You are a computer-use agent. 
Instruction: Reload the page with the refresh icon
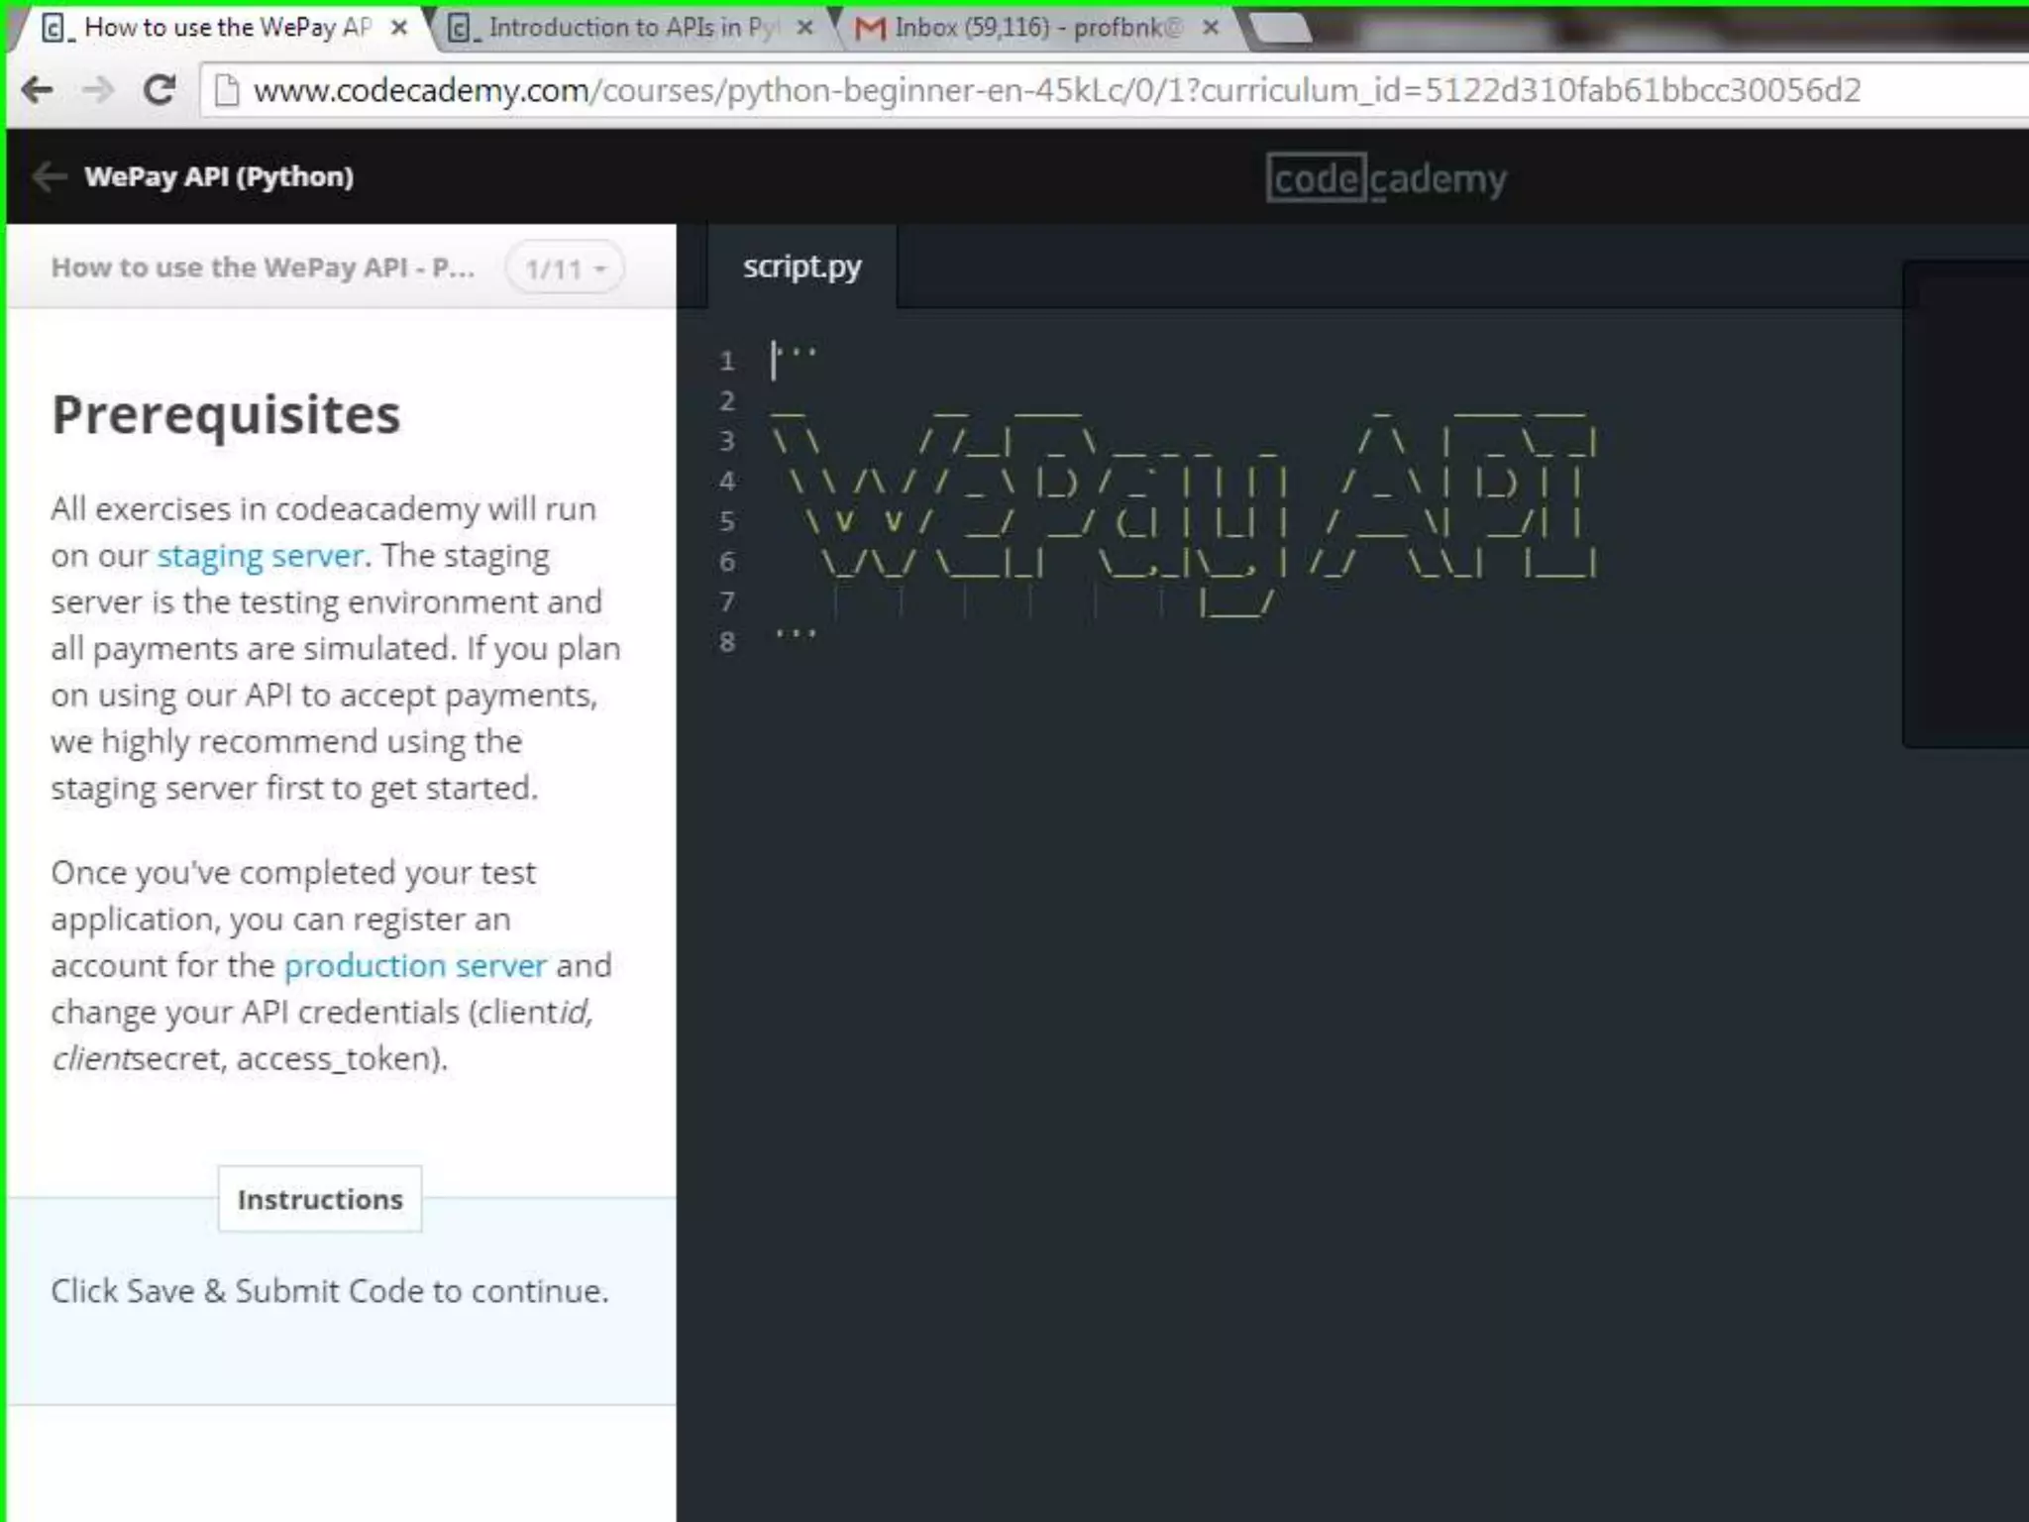160,90
